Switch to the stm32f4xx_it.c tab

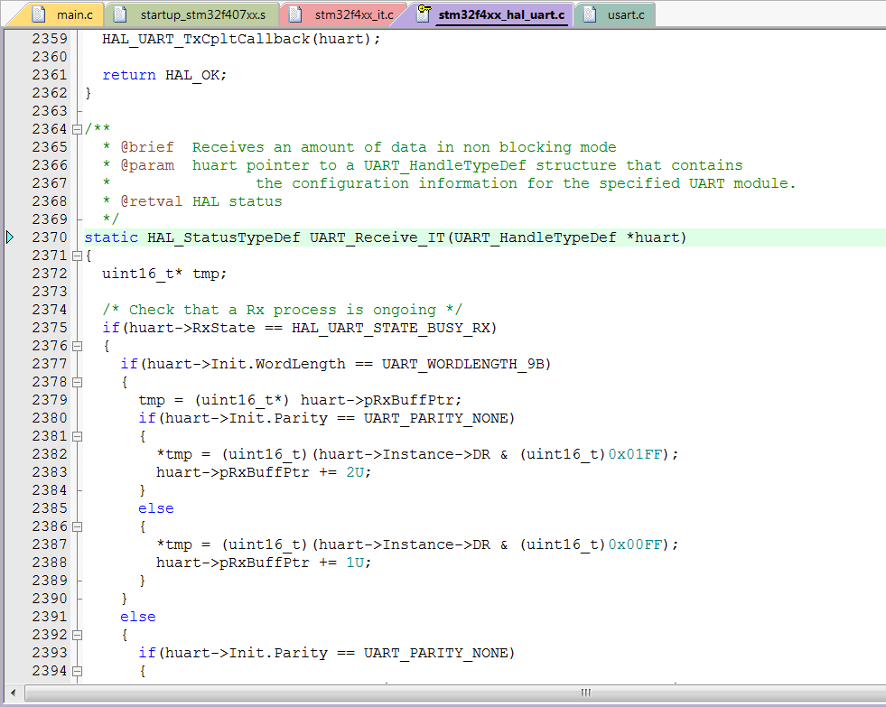345,14
